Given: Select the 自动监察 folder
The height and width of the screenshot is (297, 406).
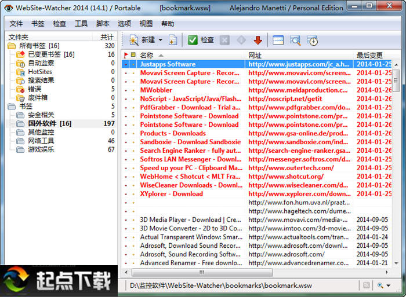Looking at the screenshot, I should tap(41, 63).
